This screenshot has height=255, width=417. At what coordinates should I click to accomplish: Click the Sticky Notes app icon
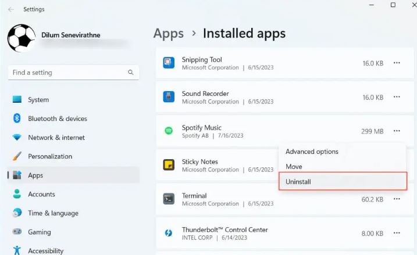pyautogui.click(x=169, y=165)
